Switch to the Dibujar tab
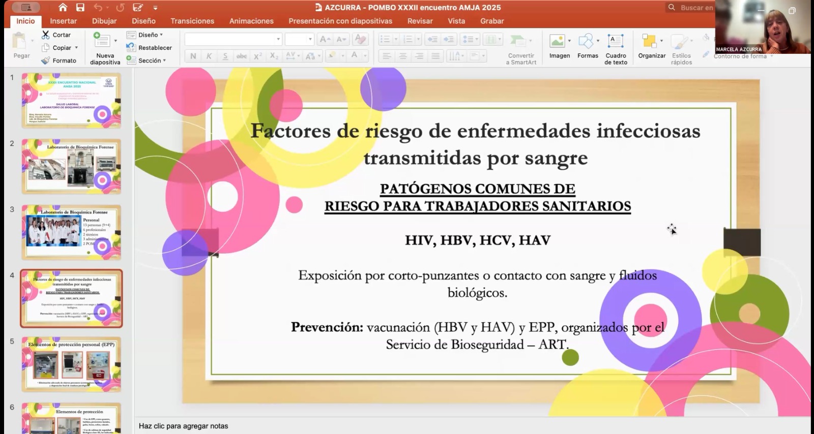814x434 pixels. 104,21
